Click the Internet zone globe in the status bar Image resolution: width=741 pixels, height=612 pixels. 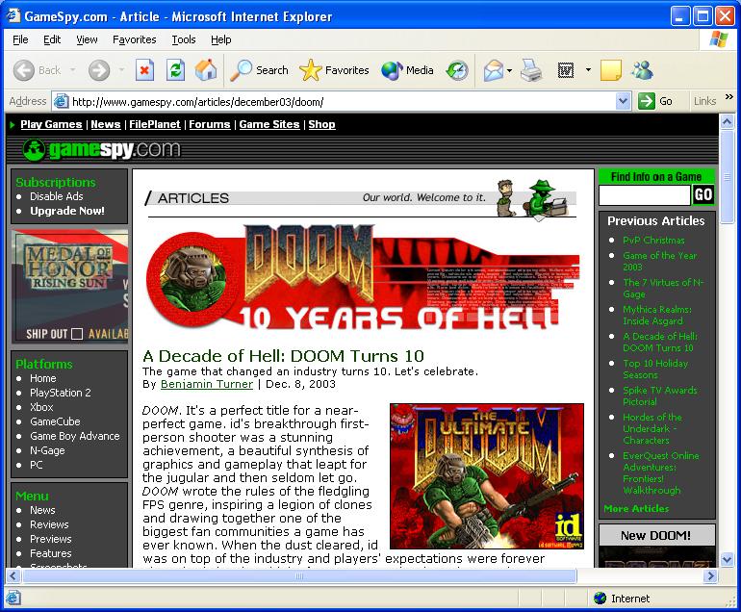pos(600,598)
